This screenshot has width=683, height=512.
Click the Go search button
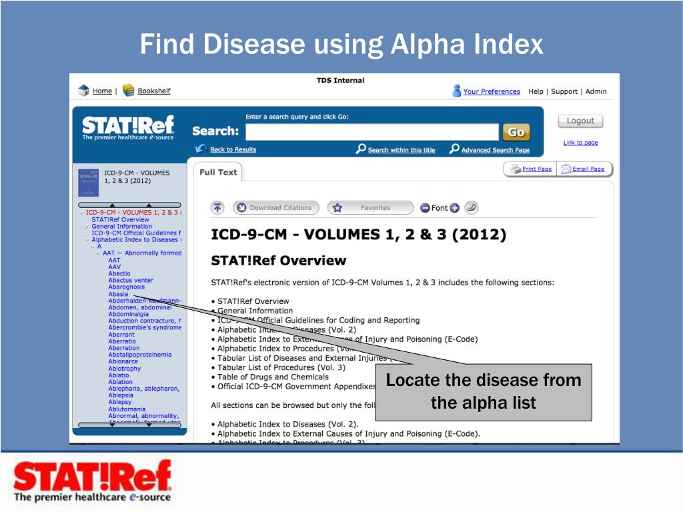pos(516,132)
